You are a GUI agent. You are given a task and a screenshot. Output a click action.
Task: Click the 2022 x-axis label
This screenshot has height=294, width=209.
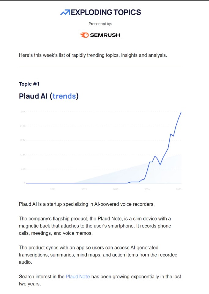[x=84, y=189]
